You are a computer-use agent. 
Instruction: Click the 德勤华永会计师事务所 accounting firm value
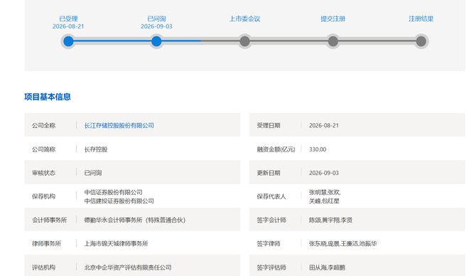134,220
